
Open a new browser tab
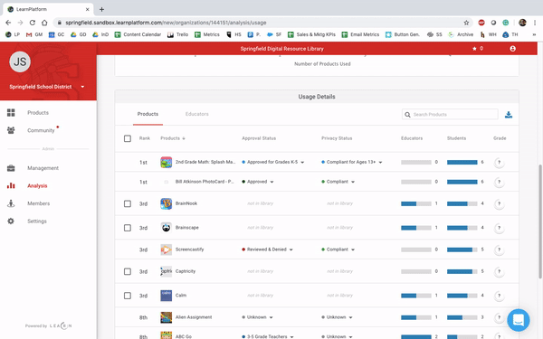click(101, 9)
